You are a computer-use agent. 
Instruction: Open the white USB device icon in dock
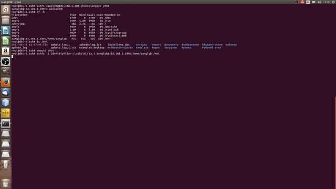tap(6, 164)
